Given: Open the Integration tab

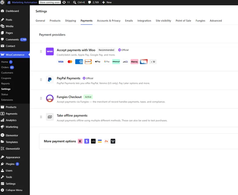Looking at the screenshot, I should [144, 20].
